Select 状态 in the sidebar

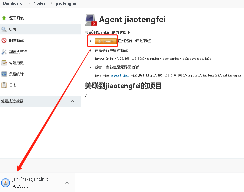[13, 29]
